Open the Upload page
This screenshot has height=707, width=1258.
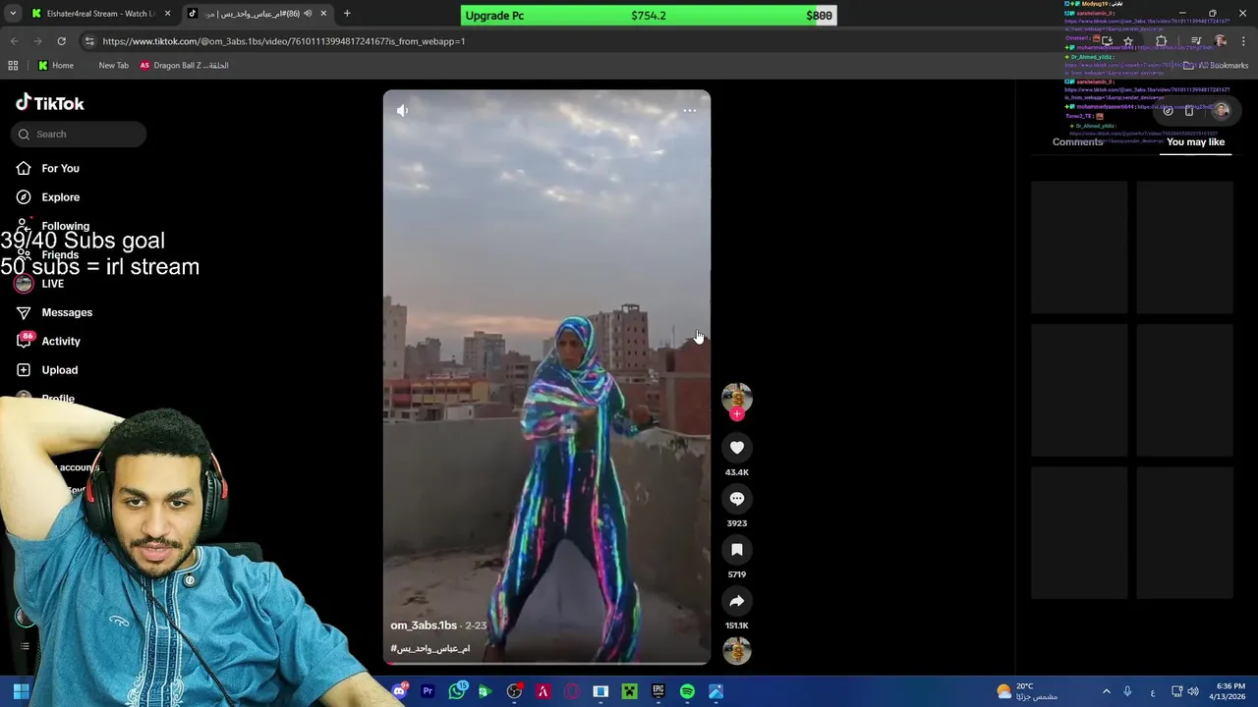[x=59, y=370]
